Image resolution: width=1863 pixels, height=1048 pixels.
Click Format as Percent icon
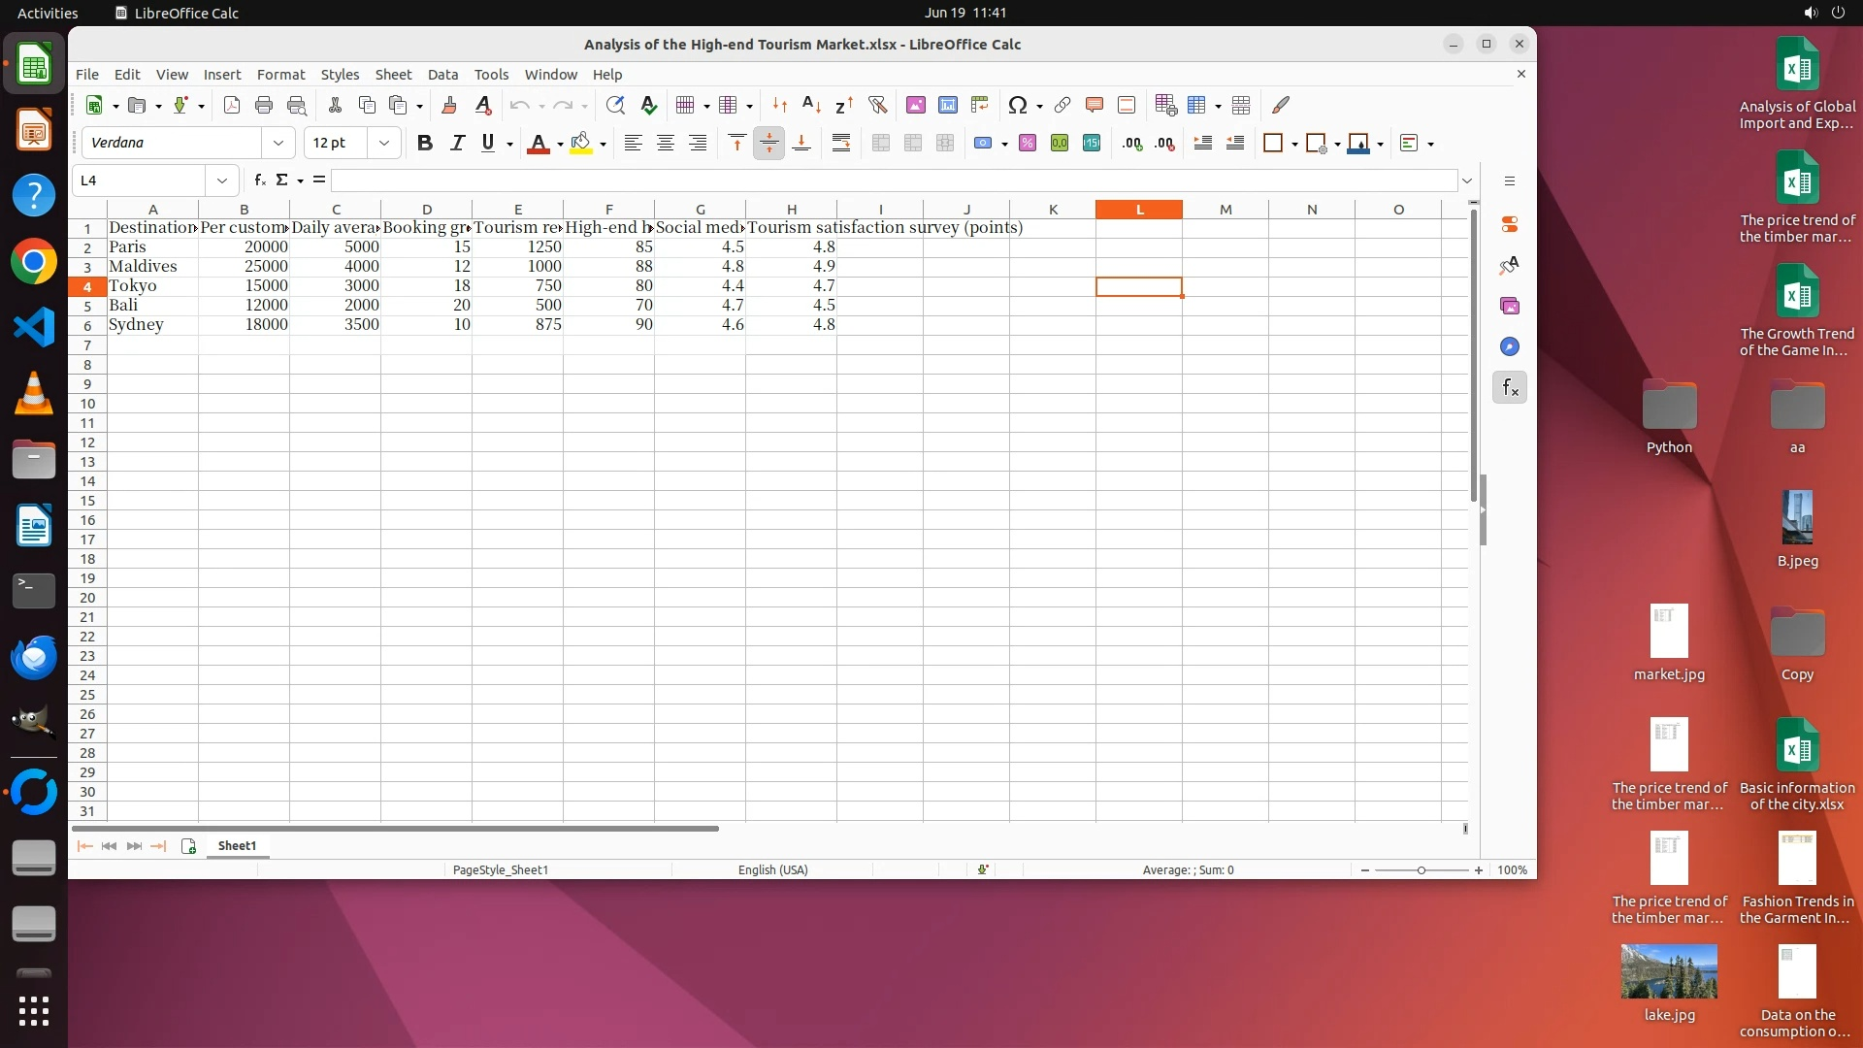click(1027, 144)
